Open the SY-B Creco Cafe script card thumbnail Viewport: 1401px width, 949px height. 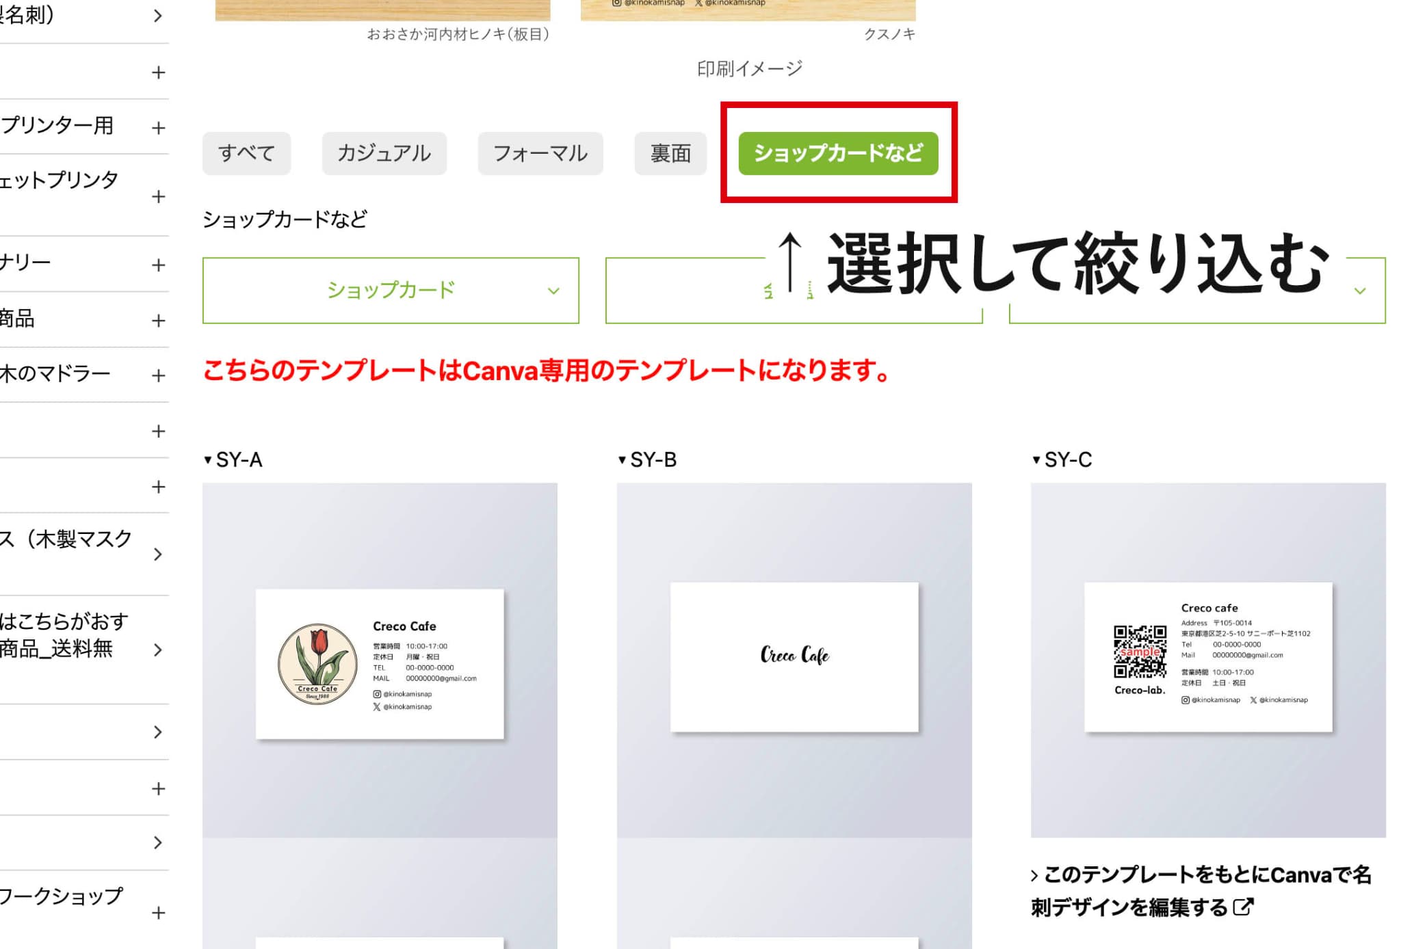794,660
